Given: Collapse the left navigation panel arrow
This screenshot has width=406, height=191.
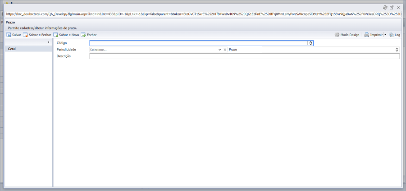Looking at the screenshot, I should click(48, 42).
